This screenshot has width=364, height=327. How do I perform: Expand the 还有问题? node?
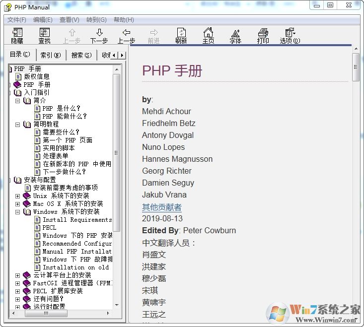click(18, 299)
